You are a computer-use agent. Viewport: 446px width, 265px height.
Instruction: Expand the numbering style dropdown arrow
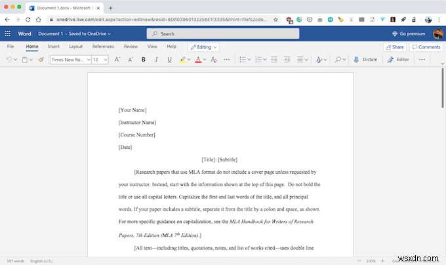tap(265, 60)
